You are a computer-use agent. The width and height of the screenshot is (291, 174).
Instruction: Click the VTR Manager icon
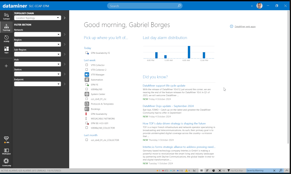(87, 75)
